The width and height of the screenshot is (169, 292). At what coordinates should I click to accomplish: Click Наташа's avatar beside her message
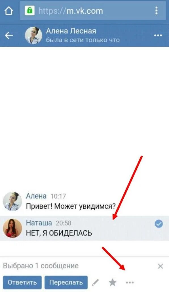coord(12,228)
